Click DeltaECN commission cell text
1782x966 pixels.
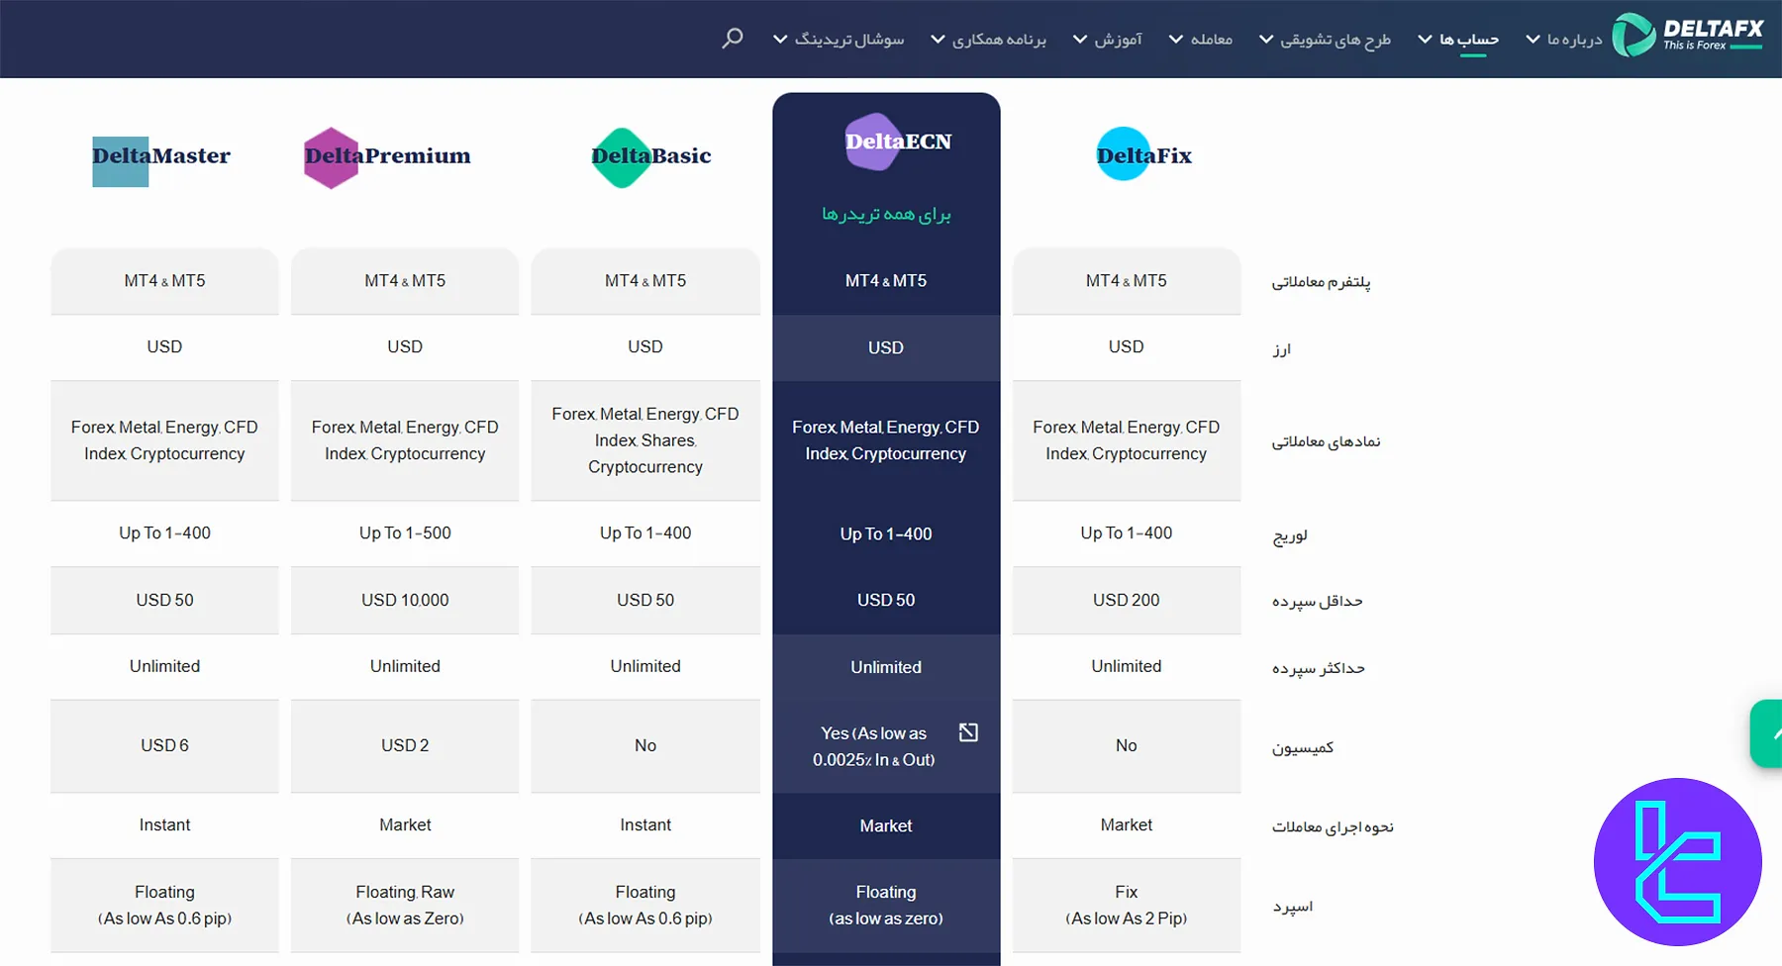click(x=873, y=746)
